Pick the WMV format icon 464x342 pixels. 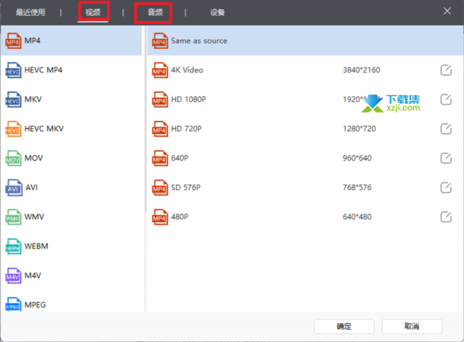coord(13,217)
